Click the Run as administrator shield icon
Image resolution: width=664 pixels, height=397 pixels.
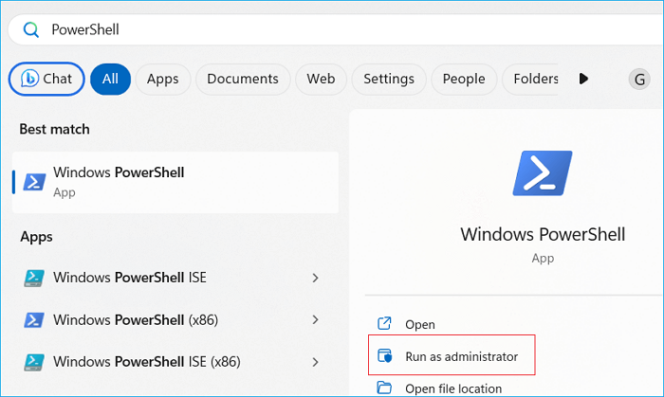pyautogui.click(x=384, y=356)
